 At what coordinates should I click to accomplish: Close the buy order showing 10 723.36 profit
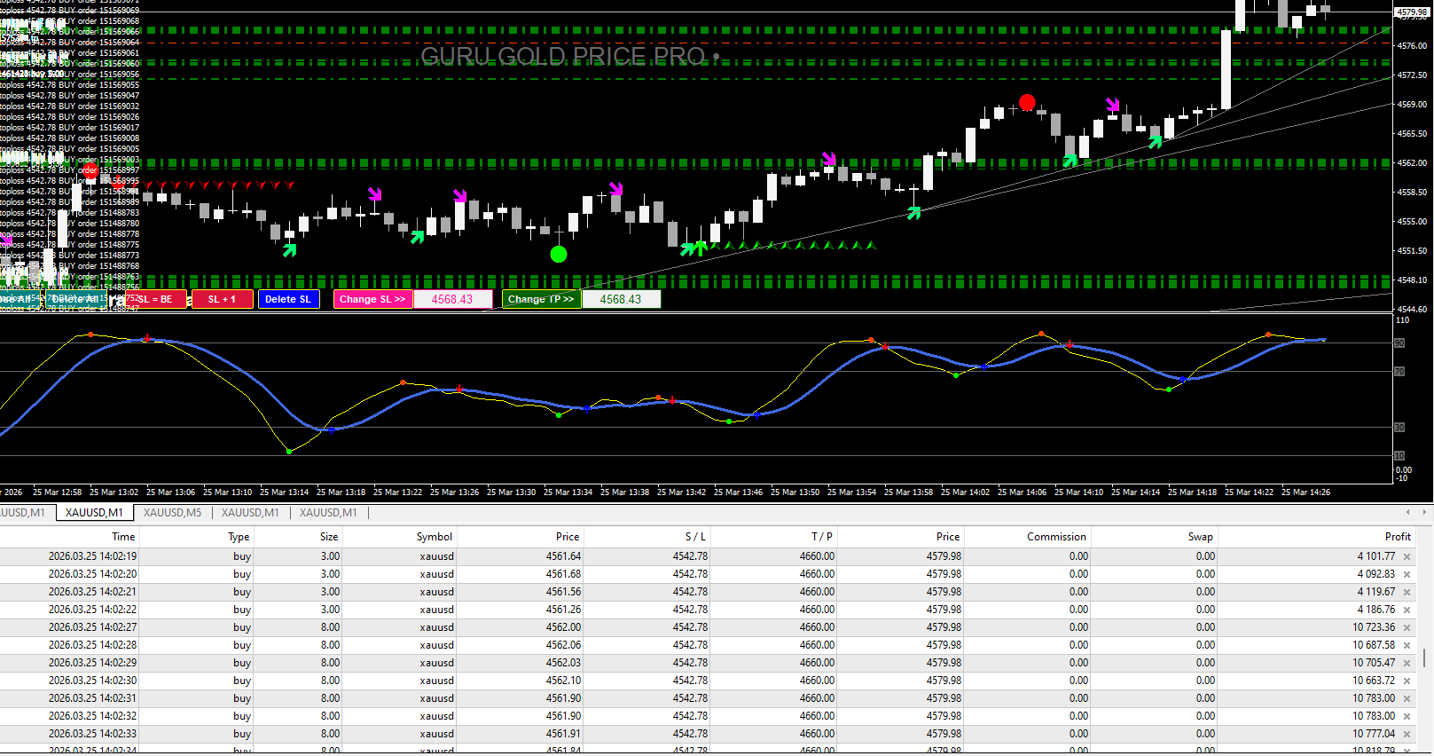1407,628
